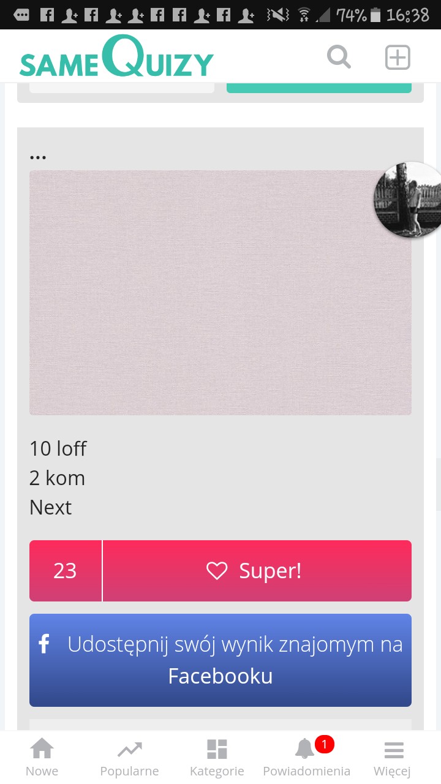
Task: Tap the 23 likes counter
Action: [x=66, y=571]
